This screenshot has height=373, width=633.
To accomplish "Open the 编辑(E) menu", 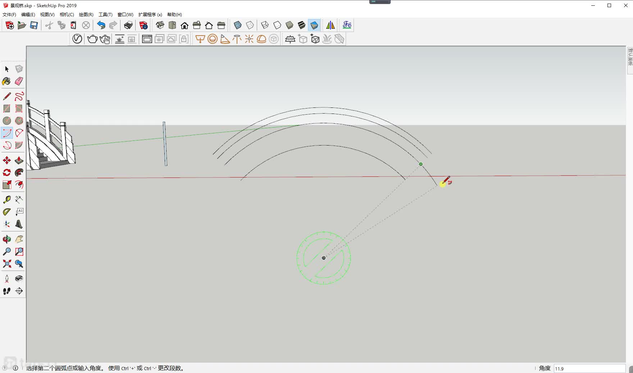I will (x=28, y=15).
